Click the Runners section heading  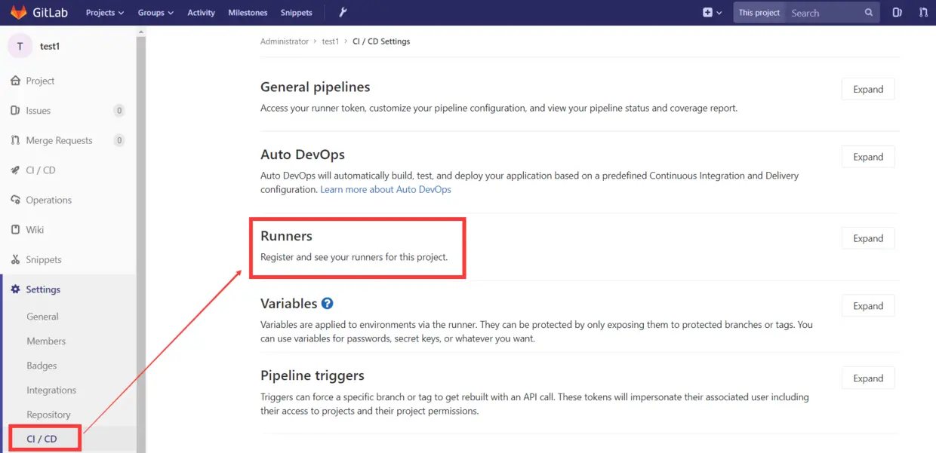[x=286, y=236]
